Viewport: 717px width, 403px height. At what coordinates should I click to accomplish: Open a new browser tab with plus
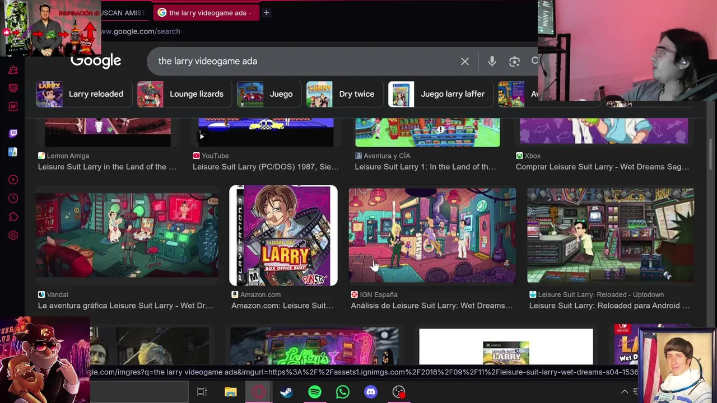tap(267, 12)
